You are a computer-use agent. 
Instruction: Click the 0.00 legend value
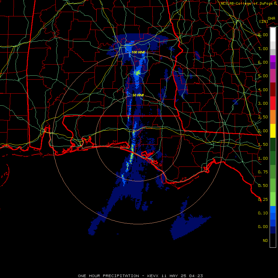coord(263,227)
